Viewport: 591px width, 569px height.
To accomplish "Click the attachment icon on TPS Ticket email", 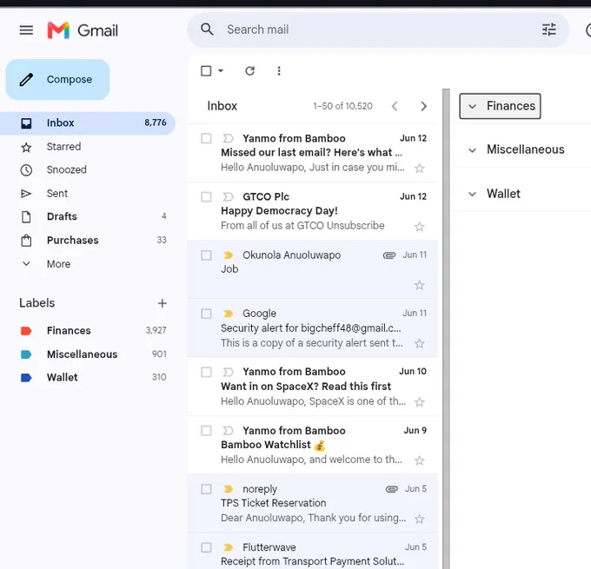I will (x=392, y=489).
